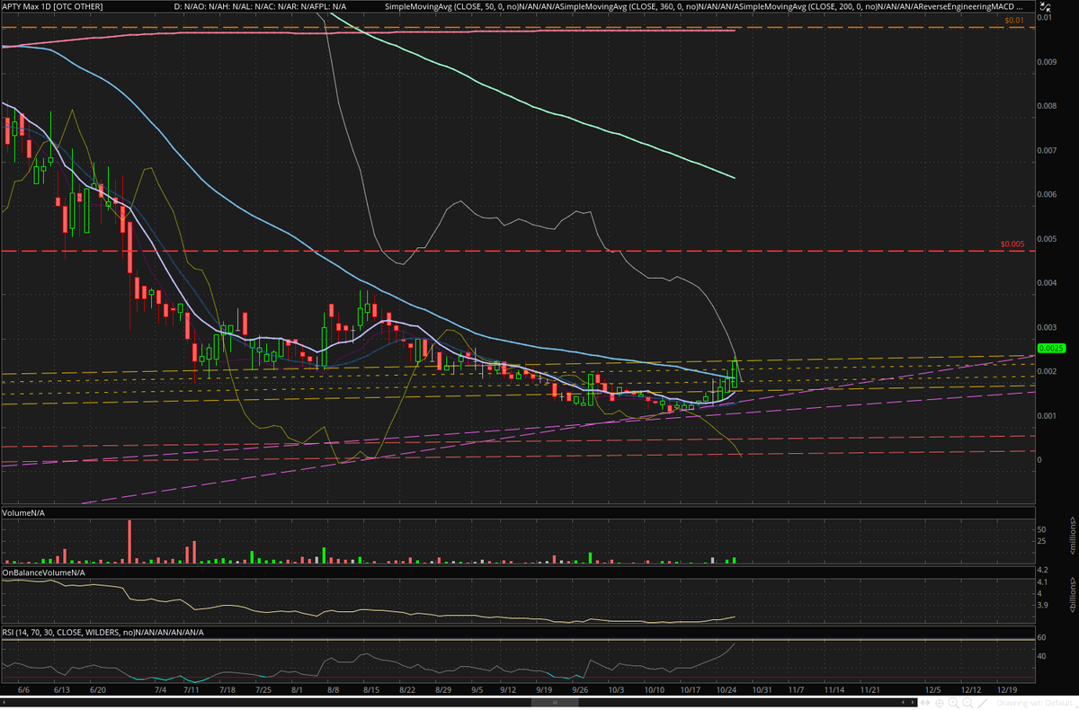This screenshot has width=1079, height=710.
Task: Click the latest green candle near 10/24
Action: point(735,373)
